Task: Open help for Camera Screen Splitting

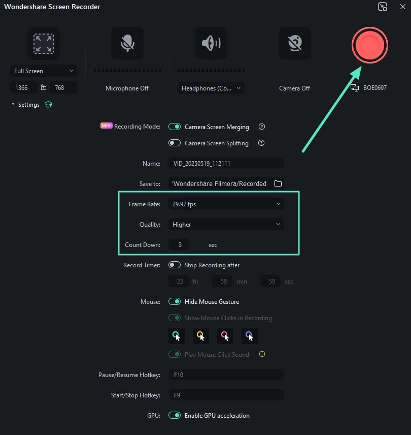Action: [x=261, y=143]
